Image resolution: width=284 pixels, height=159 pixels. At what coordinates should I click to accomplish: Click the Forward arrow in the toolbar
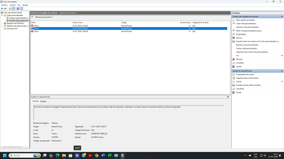(5, 9)
